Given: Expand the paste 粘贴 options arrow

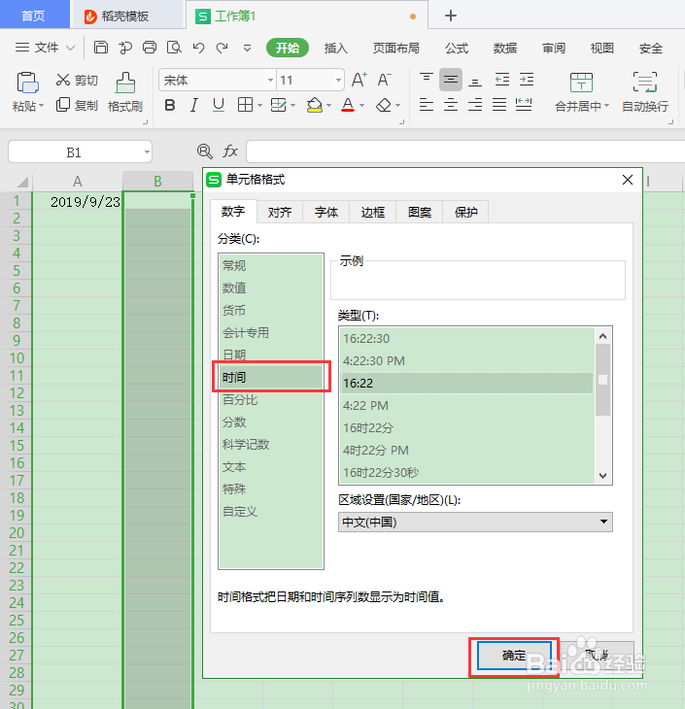Looking at the screenshot, I should tap(41, 106).
